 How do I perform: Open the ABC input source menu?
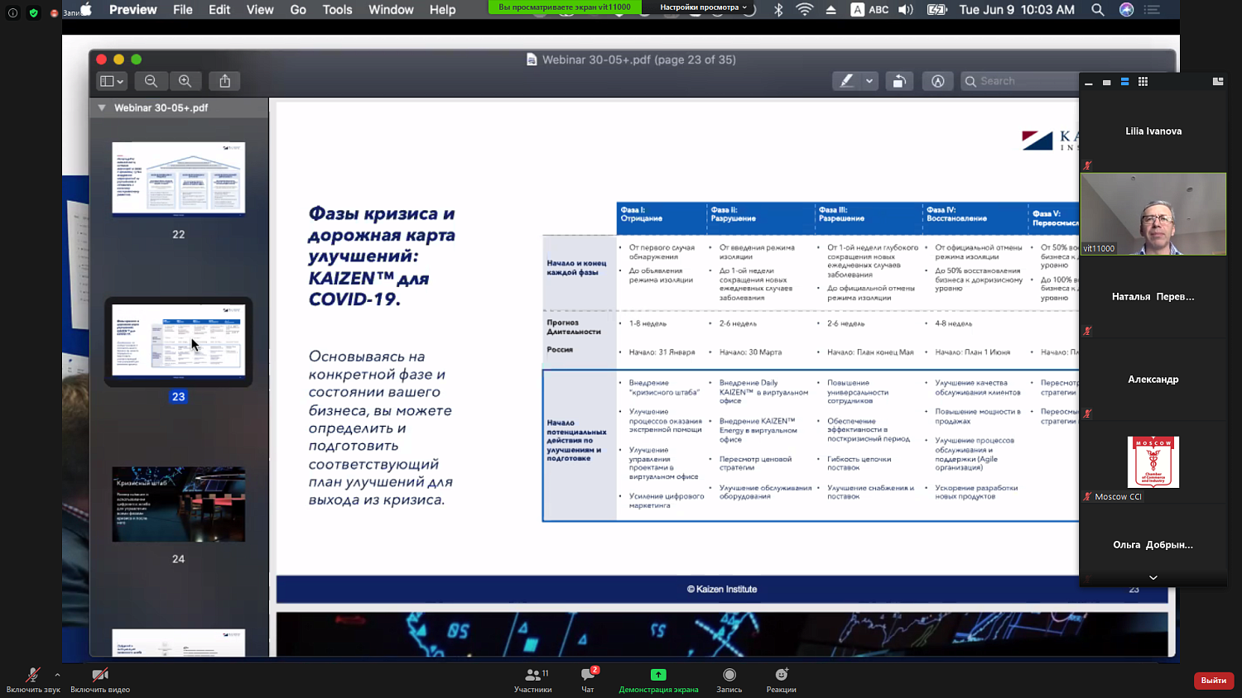tap(870, 10)
